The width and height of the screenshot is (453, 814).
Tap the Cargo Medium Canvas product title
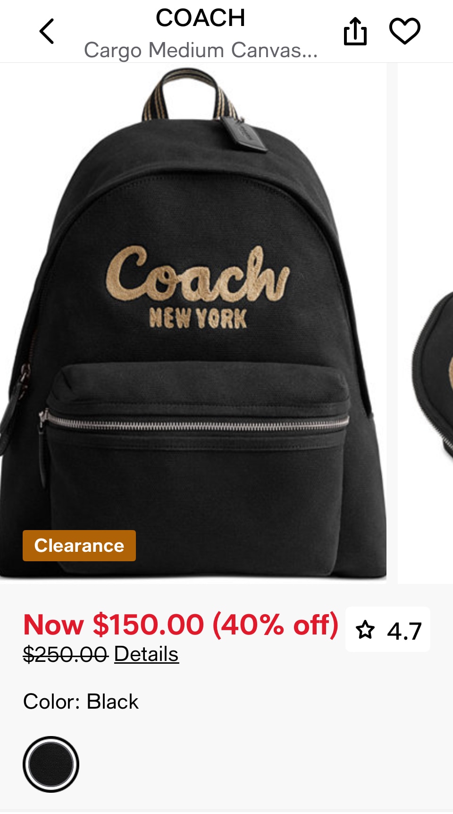(x=201, y=50)
